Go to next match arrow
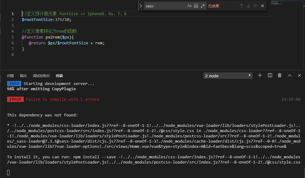The image size is (305, 178). click(x=248, y=6)
